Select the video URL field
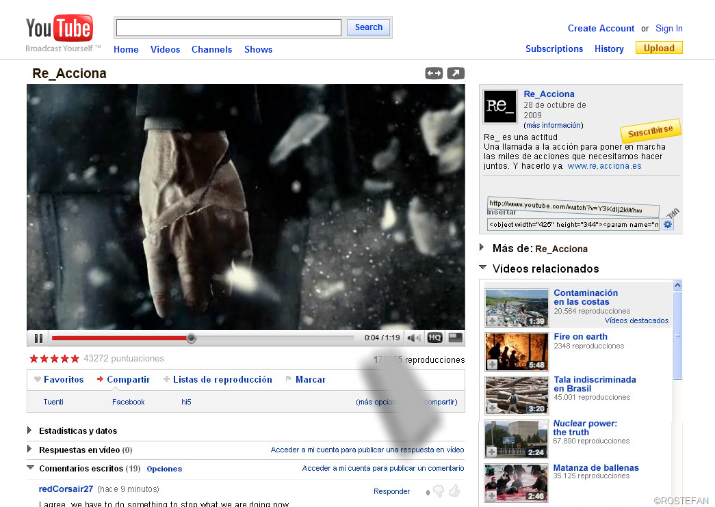This screenshot has width=715, height=507. click(573, 207)
